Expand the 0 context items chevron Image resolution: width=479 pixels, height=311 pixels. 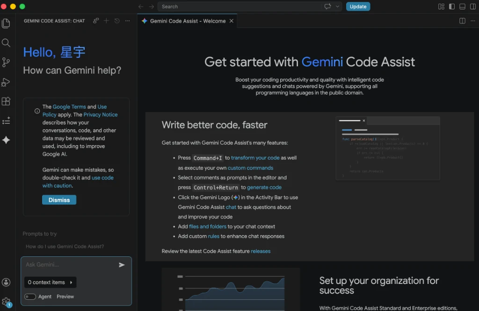point(71,283)
